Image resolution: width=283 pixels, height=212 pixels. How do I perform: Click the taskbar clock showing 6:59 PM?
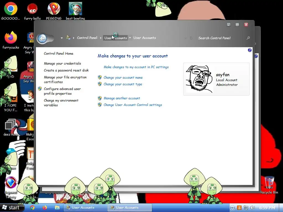point(267,208)
